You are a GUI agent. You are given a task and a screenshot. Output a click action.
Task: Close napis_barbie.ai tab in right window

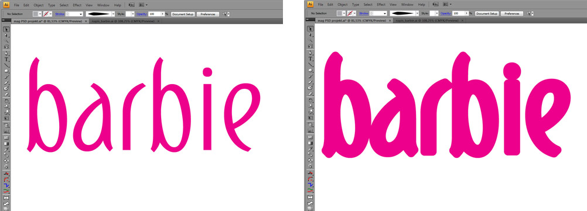[462, 21]
